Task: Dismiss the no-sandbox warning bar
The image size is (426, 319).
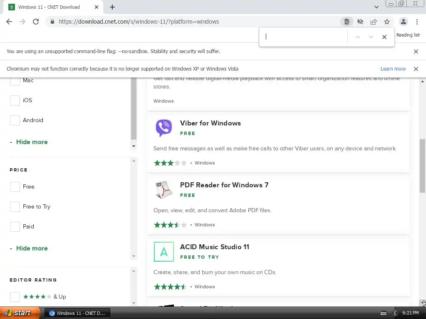Action: click(x=416, y=52)
